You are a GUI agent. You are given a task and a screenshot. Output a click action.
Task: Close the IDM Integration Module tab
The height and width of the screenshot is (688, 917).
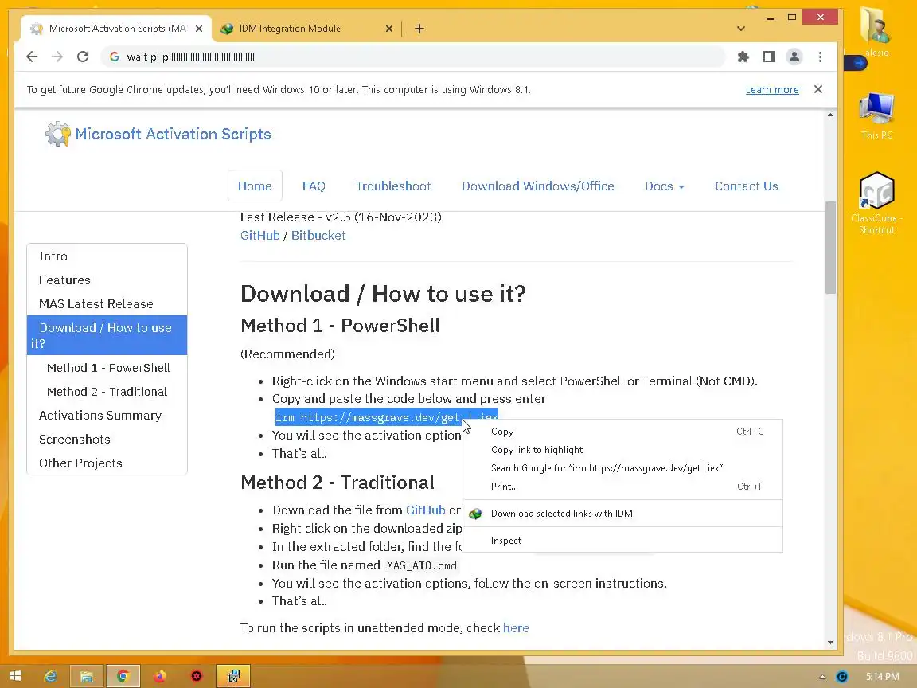click(x=389, y=29)
